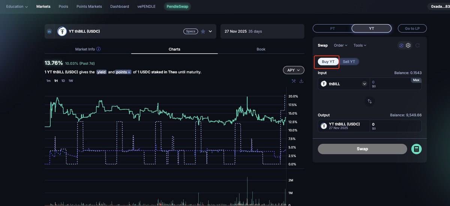Set chart interval to 1D
This screenshot has height=206, width=450.
(x=63, y=81)
